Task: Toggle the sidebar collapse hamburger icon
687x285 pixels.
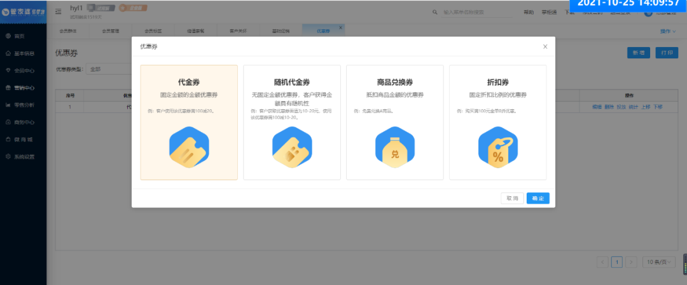Action: point(59,12)
